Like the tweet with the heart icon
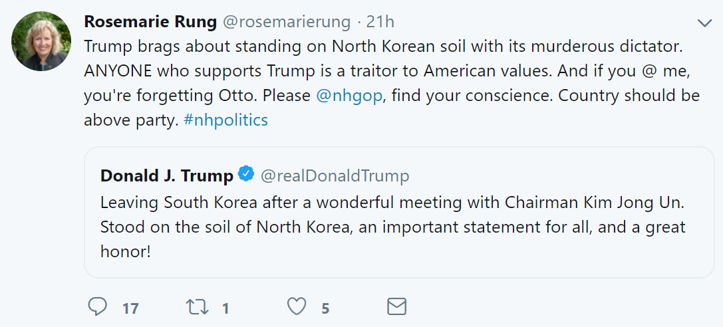Image resolution: width=723 pixels, height=327 pixels. [x=297, y=306]
